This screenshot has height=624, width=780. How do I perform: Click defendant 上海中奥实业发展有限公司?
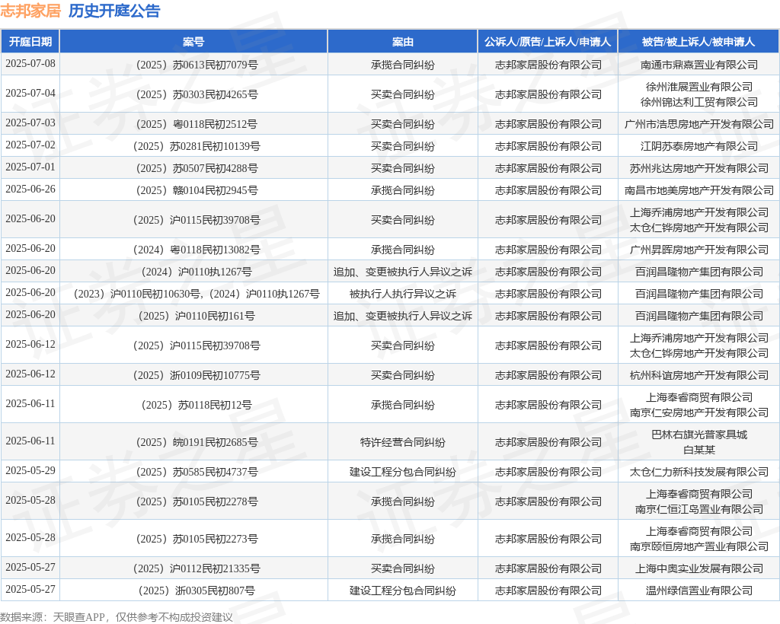(699, 568)
